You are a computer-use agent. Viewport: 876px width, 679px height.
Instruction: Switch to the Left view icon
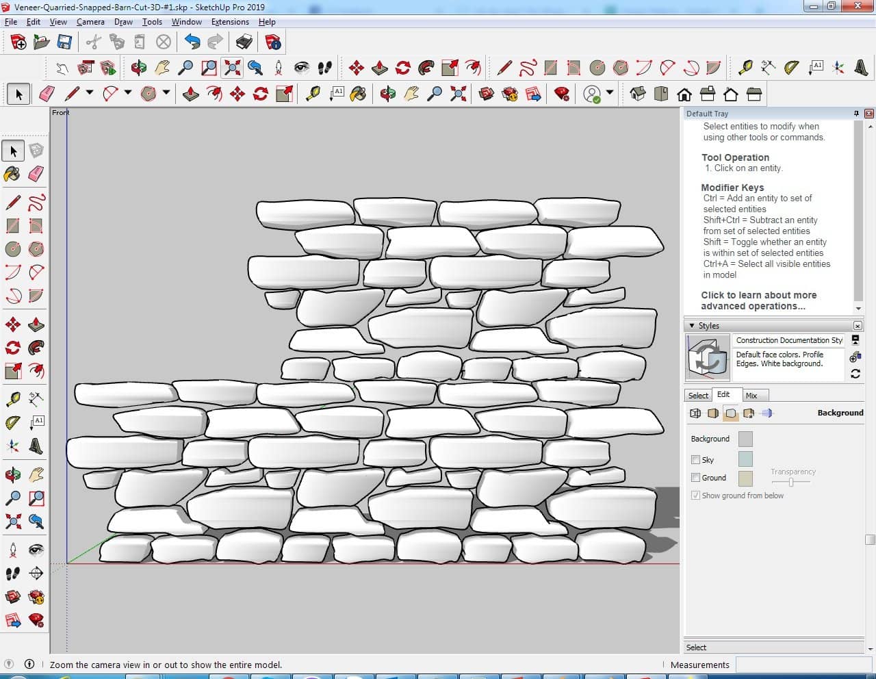pyautogui.click(x=753, y=93)
